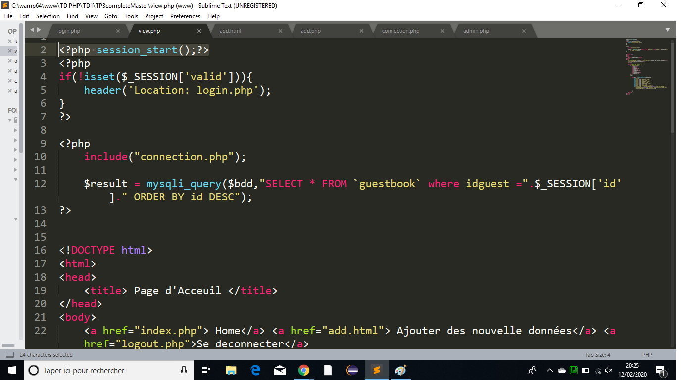This screenshot has height=392, width=685.
Task: Open the View menu
Action: click(91, 16)
